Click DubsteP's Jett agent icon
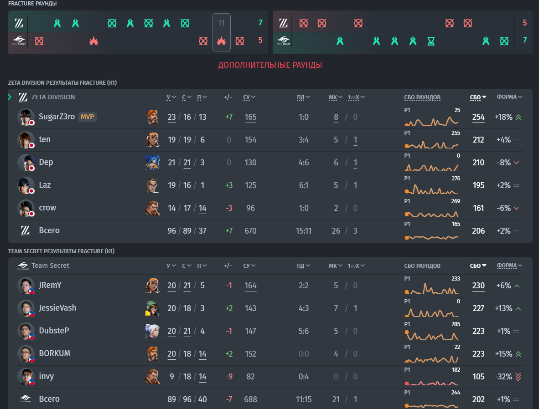 tap(152, 331)
